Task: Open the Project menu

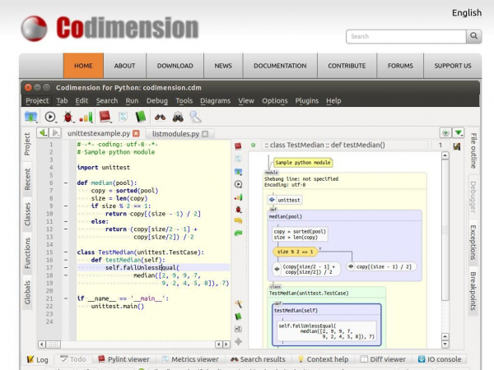Action: [x=37, y=100]
